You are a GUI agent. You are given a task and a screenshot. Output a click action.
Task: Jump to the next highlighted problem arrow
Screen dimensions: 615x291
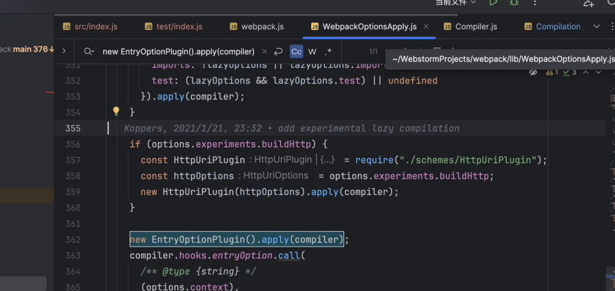coord(598,73)
